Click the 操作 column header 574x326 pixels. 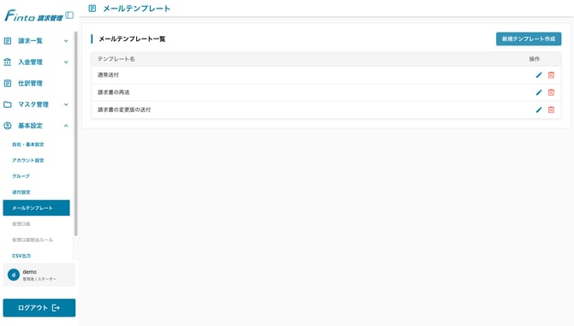534,59
